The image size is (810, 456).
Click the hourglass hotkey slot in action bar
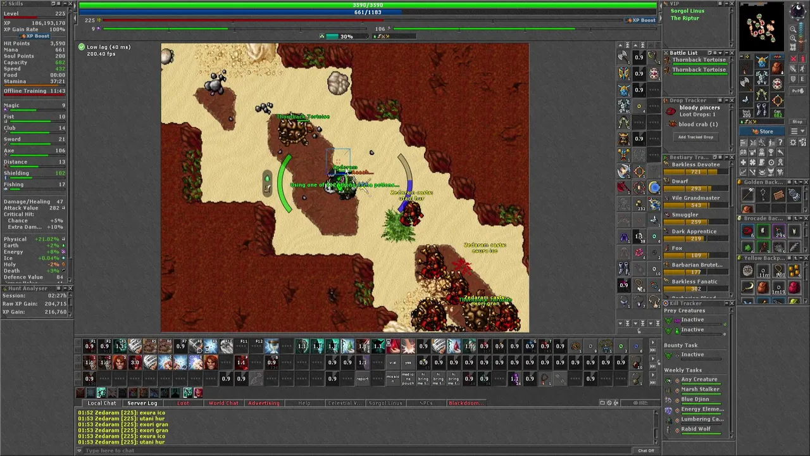pyautogui.click(x=271, y=346)
